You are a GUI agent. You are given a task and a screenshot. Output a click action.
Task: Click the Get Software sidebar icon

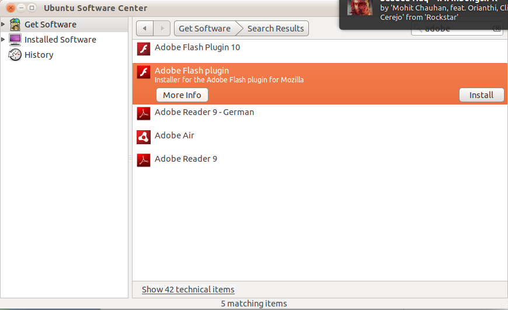(15, 25)
